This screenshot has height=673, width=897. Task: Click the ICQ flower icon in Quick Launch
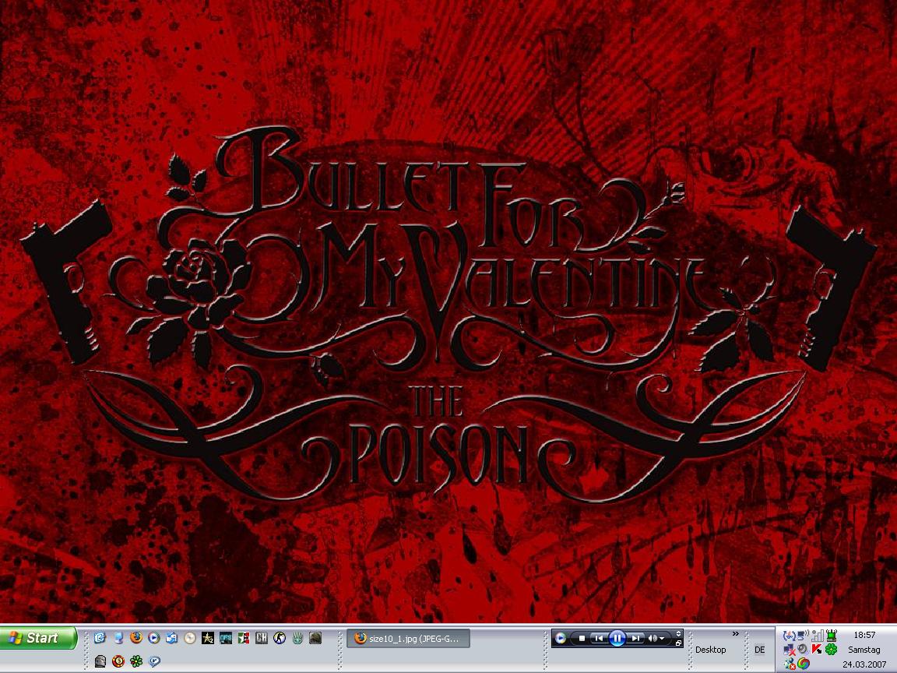(136, 661)
